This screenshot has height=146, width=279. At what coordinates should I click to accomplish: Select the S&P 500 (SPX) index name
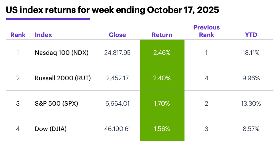pyautogui.click(x=56, y=104)
